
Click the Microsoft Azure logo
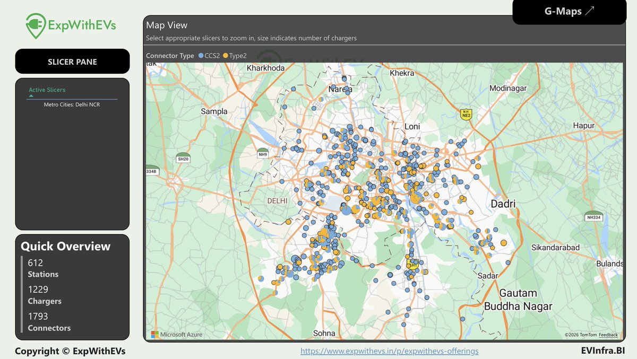pyautogui.click(x=177, y=335)
